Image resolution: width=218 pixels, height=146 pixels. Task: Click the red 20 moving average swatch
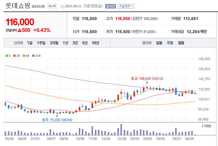click(x=15, y=56)
